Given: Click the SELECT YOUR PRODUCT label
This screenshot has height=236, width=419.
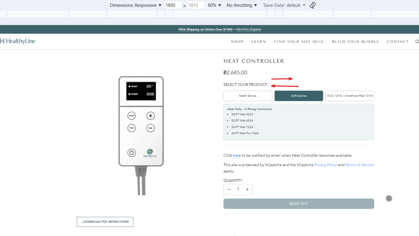Looking at the screenshot, I should (245, 85).
